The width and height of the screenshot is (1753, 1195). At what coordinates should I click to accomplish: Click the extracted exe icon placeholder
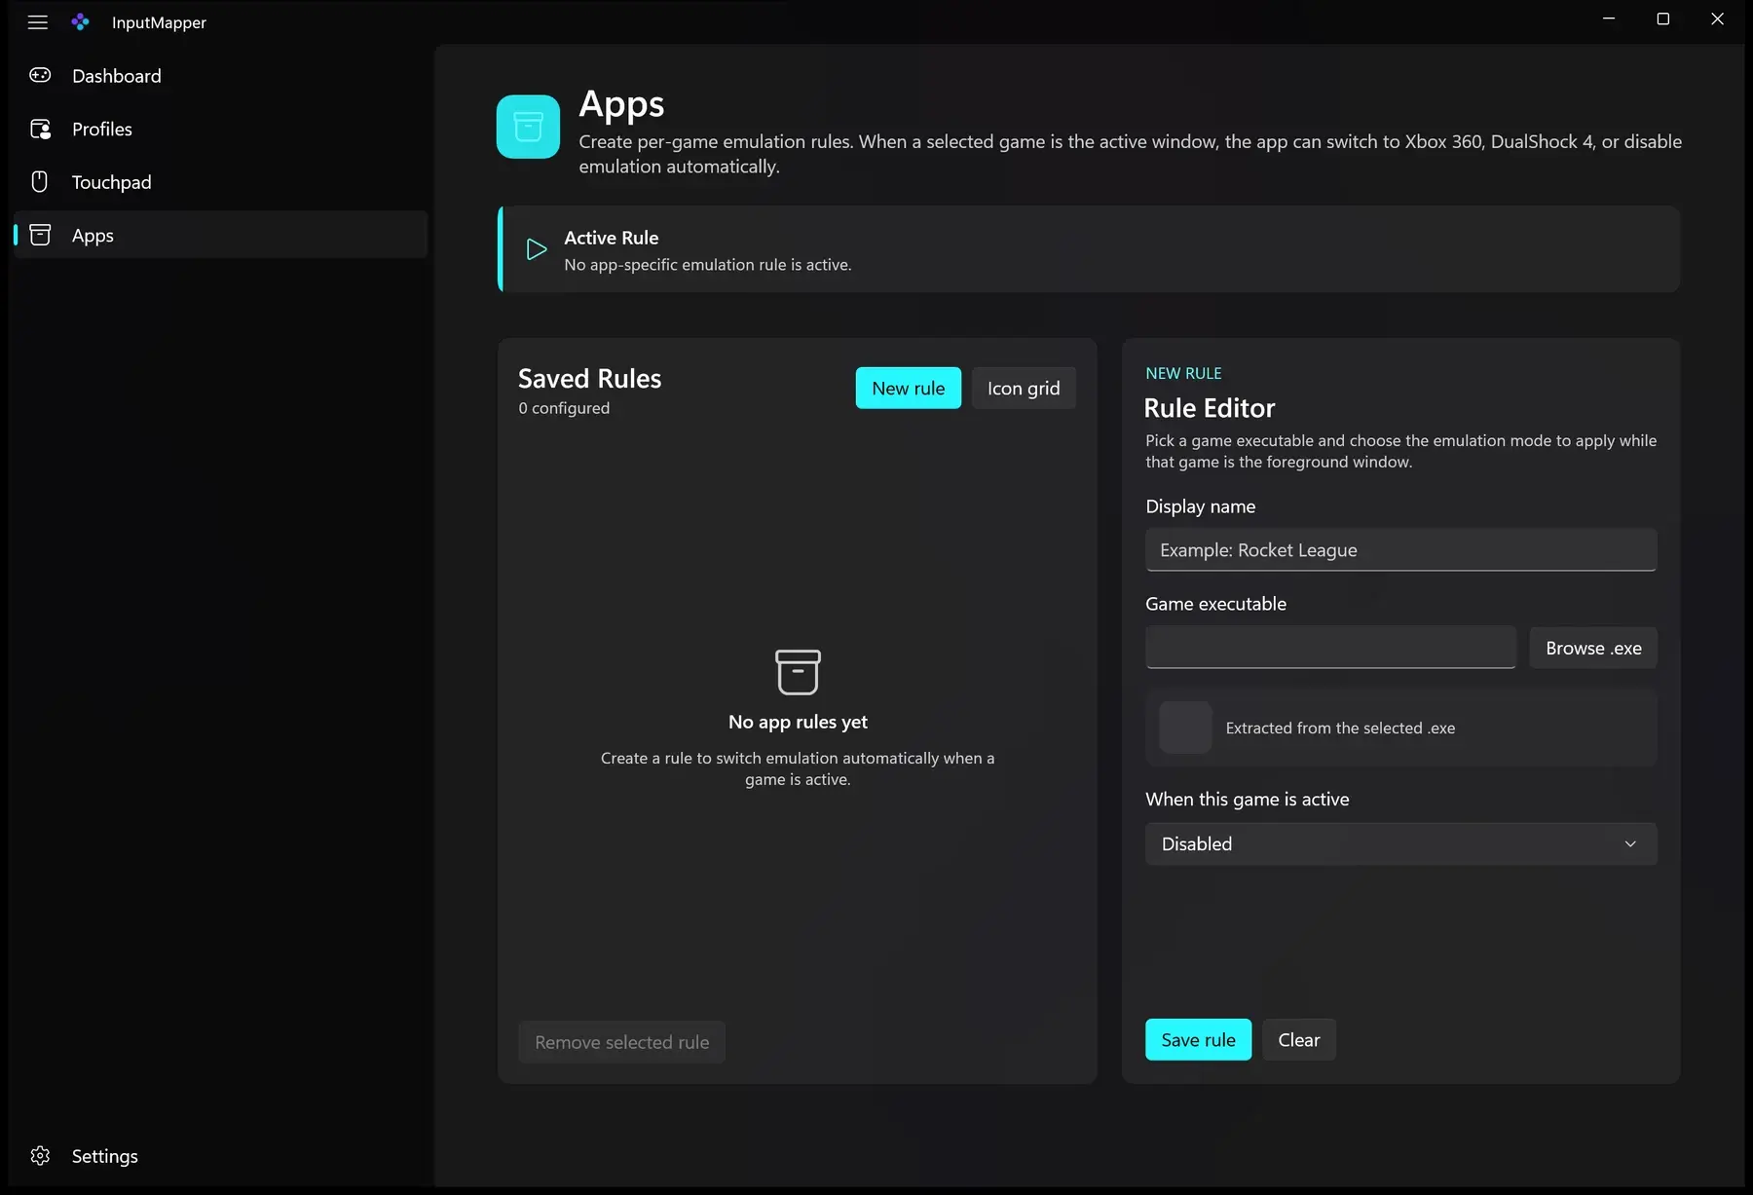[x=1185, y=728]
